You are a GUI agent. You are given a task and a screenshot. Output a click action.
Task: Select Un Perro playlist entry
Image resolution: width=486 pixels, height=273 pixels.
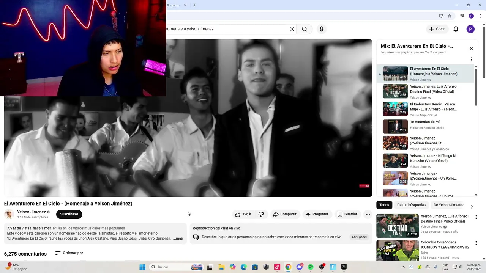[425, 179]
